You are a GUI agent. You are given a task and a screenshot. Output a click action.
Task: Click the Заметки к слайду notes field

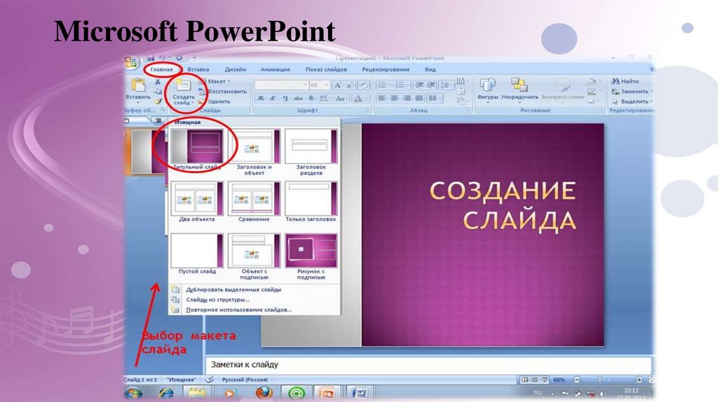point(428,365)
